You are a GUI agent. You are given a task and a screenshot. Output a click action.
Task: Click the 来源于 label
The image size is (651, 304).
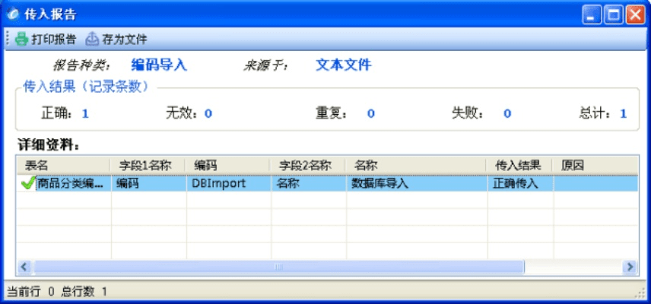click(x=266, y=65)
